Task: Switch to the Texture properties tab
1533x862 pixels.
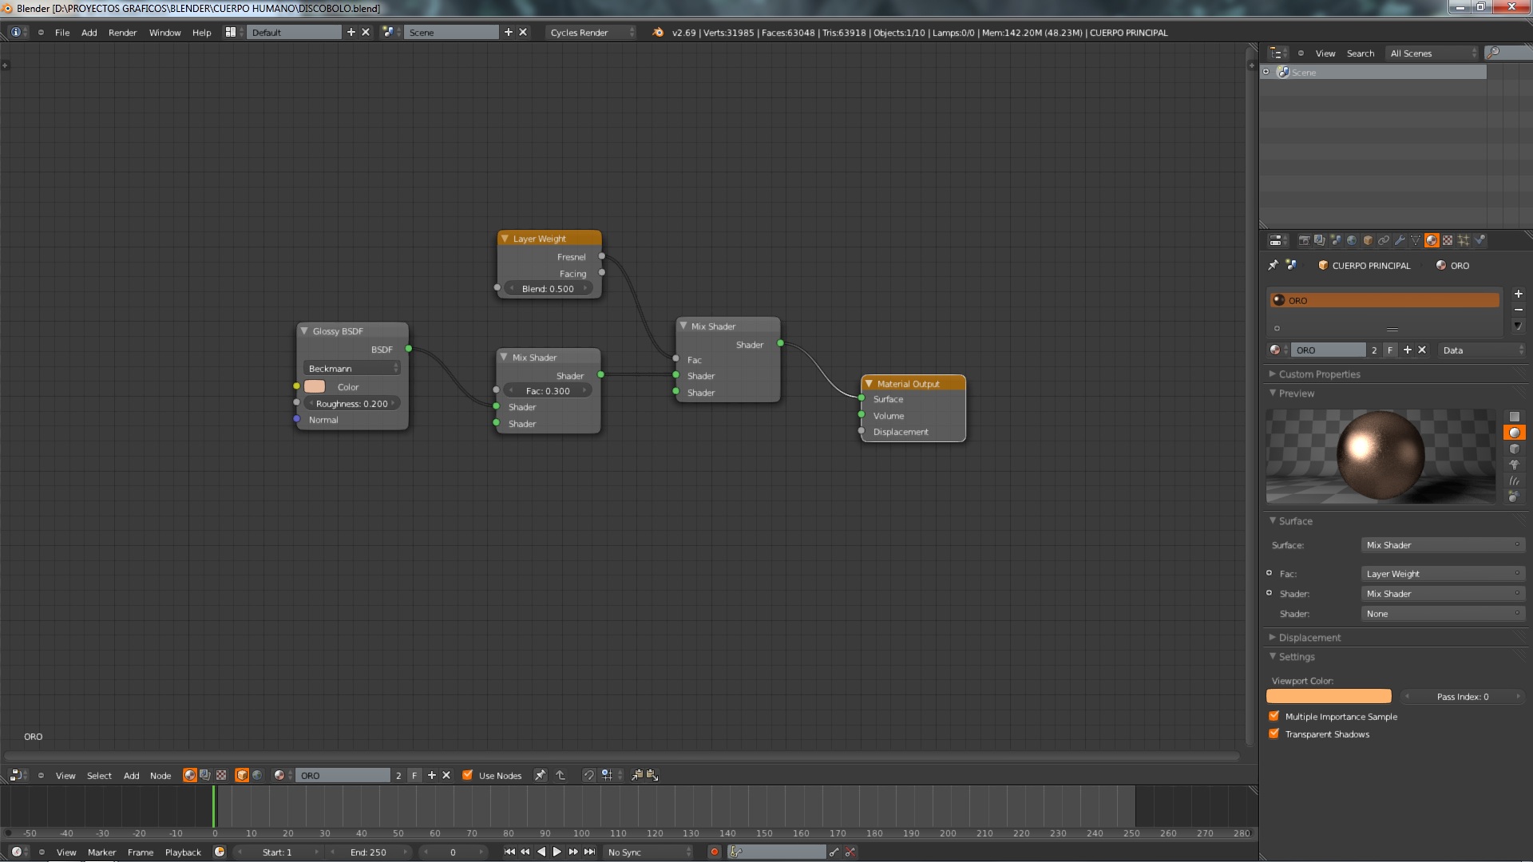Action: [x=1448, y=240]
